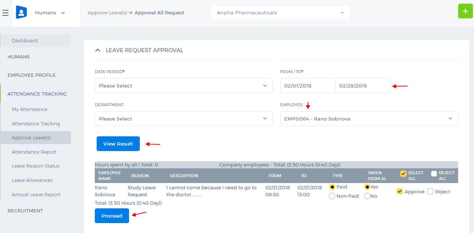The height and width of the screenshot is (233, 474).
Task: Click the Approval All Request breadcrumb
Action: click(x=159, y=13)
